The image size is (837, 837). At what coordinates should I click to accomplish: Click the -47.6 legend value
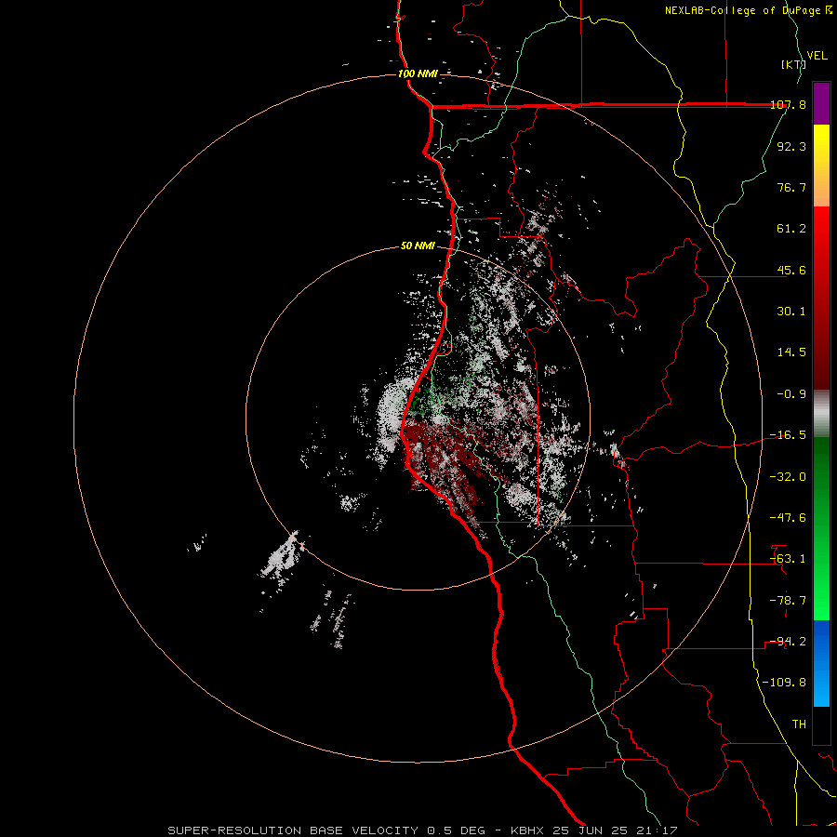click(788, 518)
